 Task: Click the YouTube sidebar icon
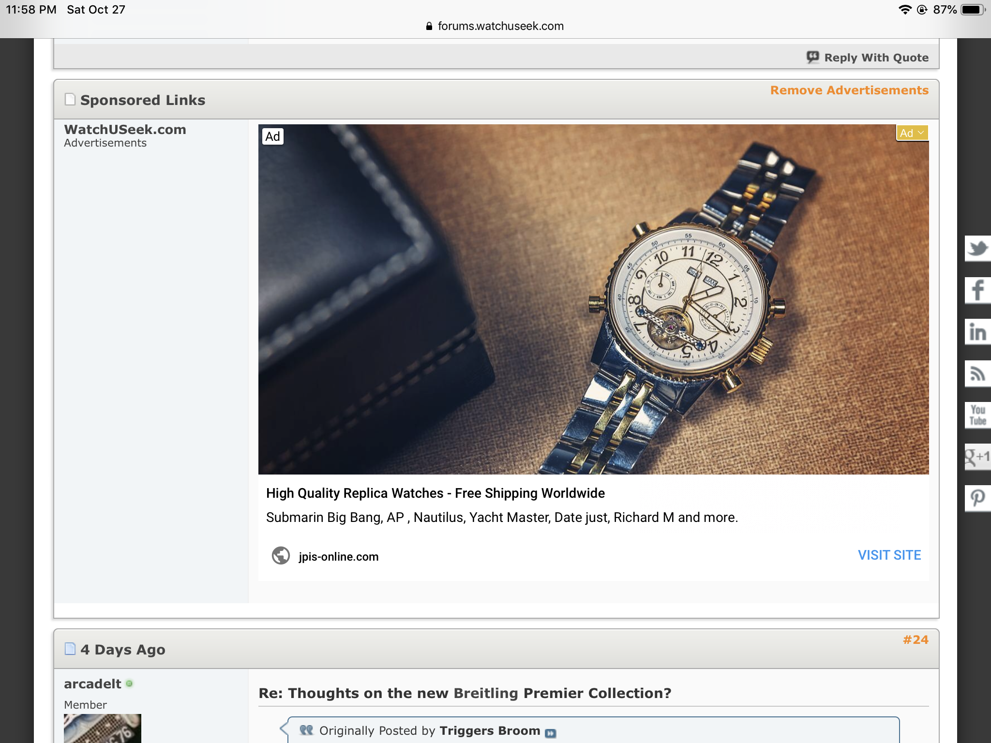[x=977, y=415]
